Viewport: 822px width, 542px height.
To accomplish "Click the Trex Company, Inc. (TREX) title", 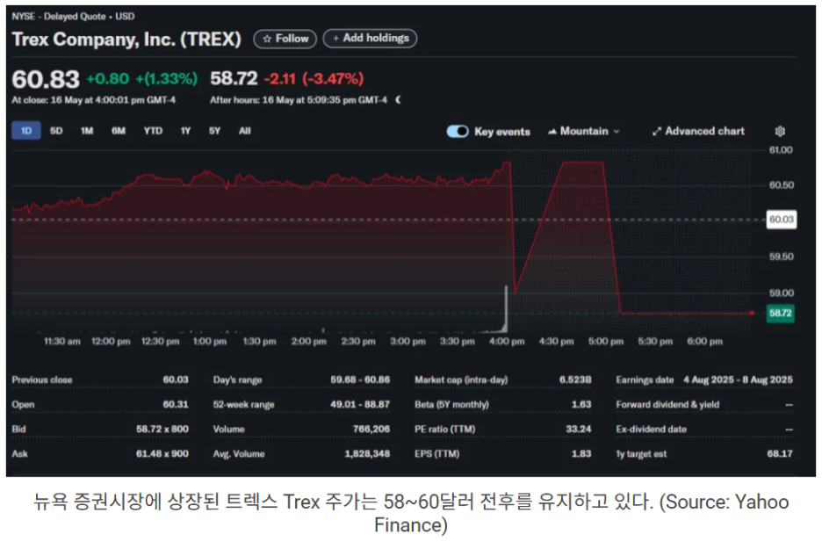I will 126,39.
